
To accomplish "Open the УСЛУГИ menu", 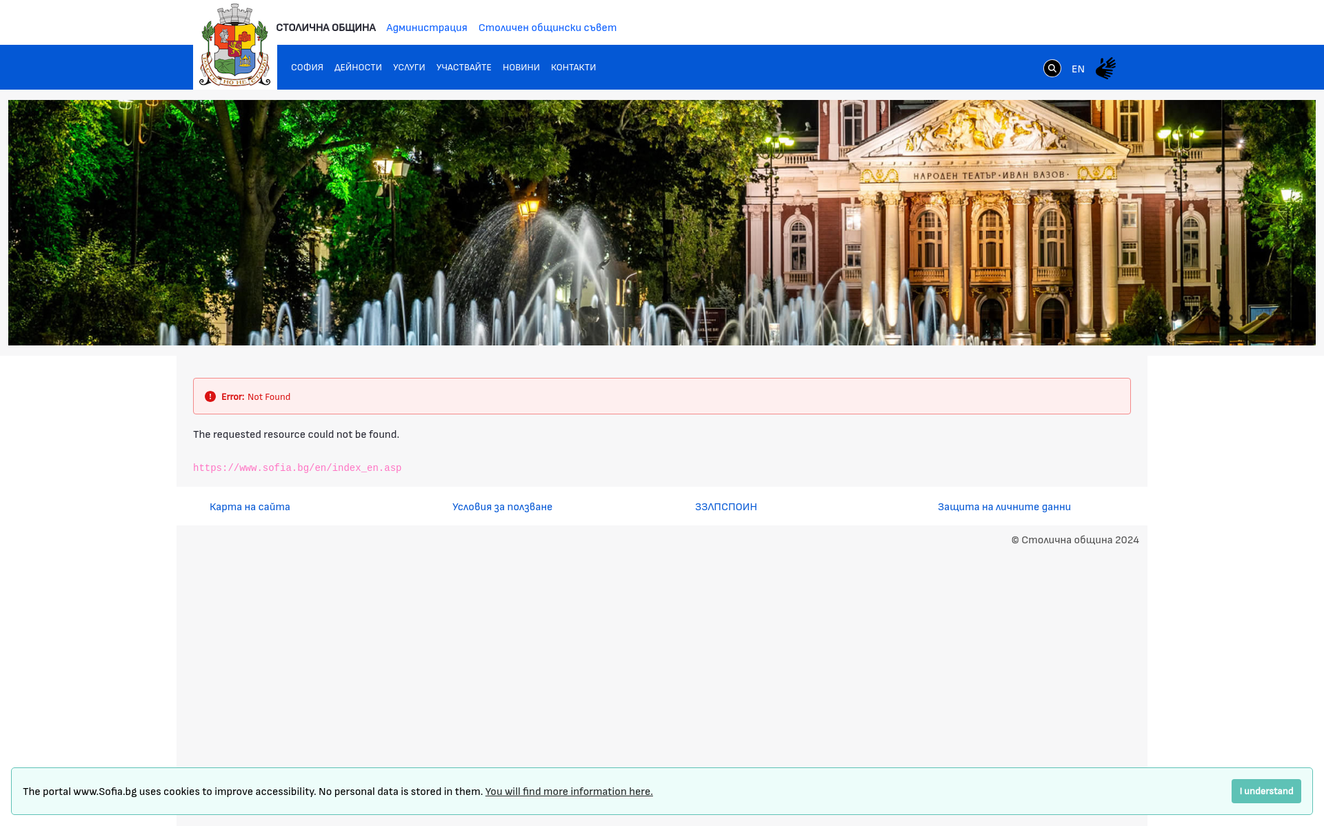I will tap(409, 68).
